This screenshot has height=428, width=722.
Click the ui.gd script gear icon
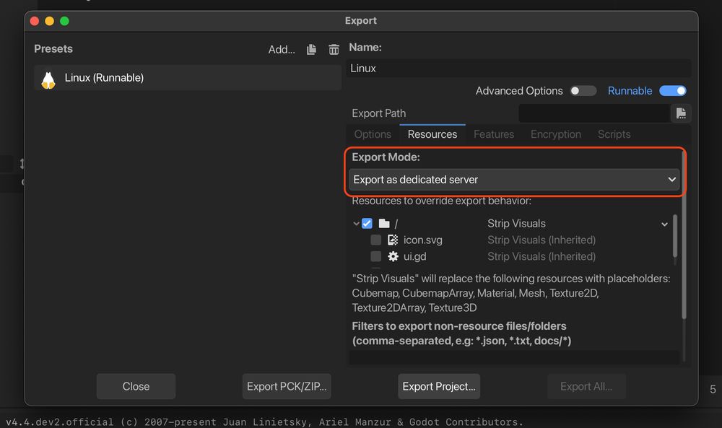393,256
